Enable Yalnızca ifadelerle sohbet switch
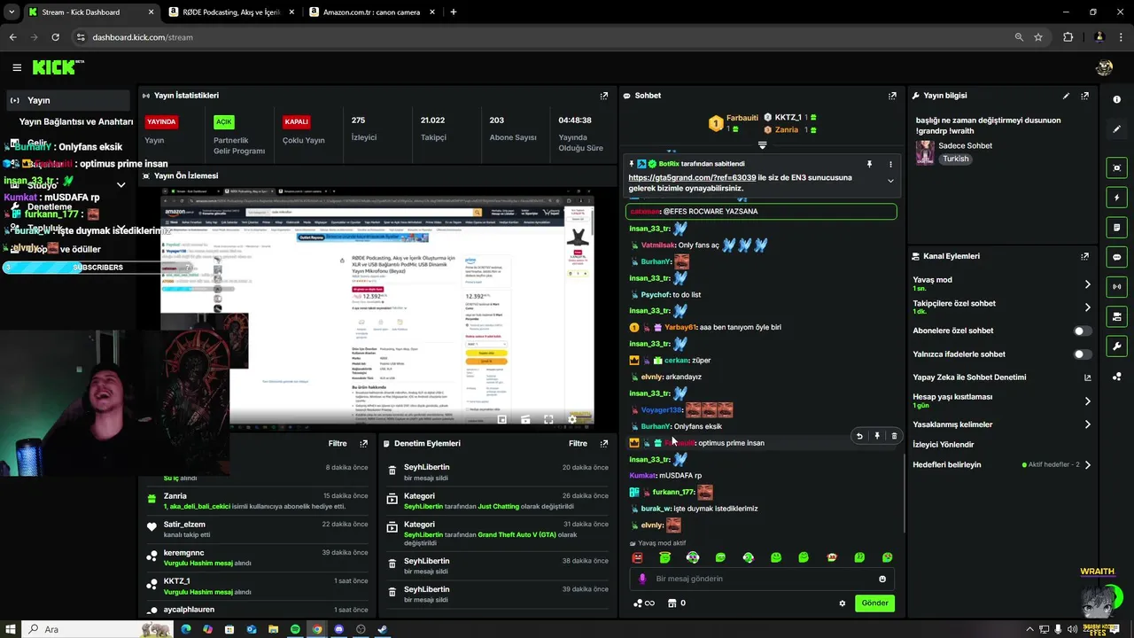 [1082, 354]
